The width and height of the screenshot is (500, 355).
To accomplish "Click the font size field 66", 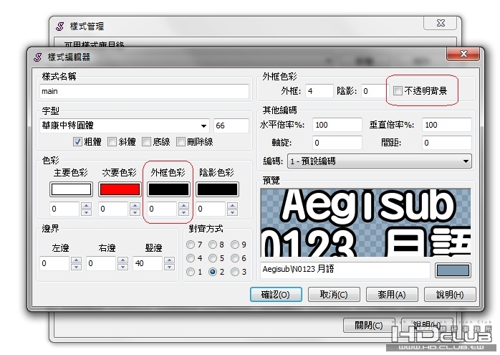I will point(231,126).
